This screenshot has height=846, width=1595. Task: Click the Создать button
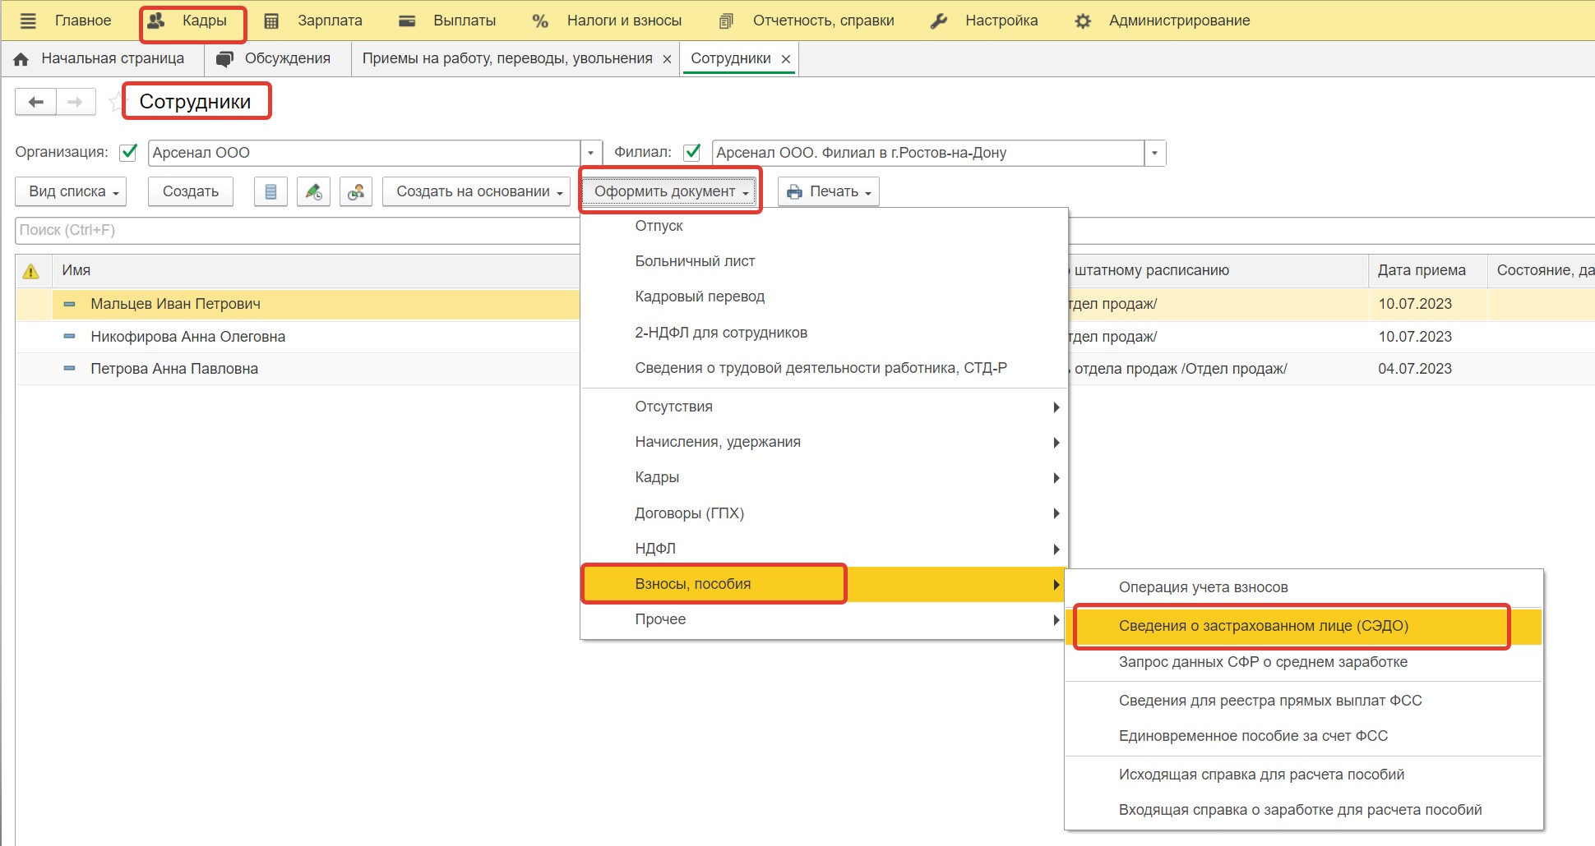pyautogui.click(x=191, y=191)
